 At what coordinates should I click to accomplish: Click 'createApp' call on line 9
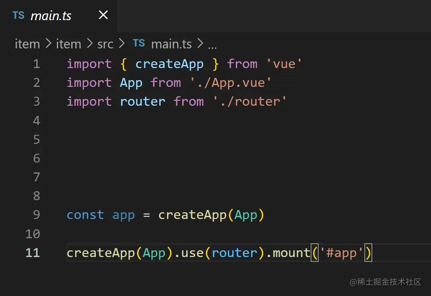192,215
